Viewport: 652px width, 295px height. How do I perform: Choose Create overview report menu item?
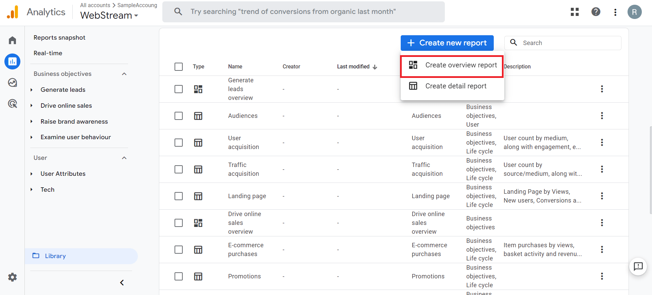(452, 65)
